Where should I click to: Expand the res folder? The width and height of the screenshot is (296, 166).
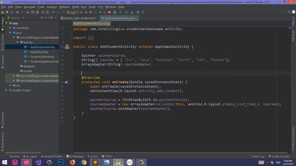click(10, 85)
